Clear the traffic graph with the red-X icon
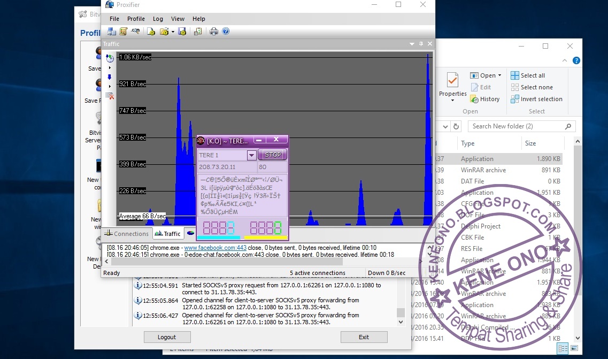This screenshot has height=359, width=608. [110, 96]
